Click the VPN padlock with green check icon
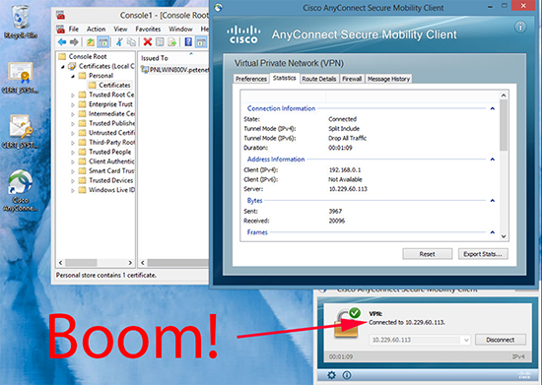 click(x=348, y=322)
